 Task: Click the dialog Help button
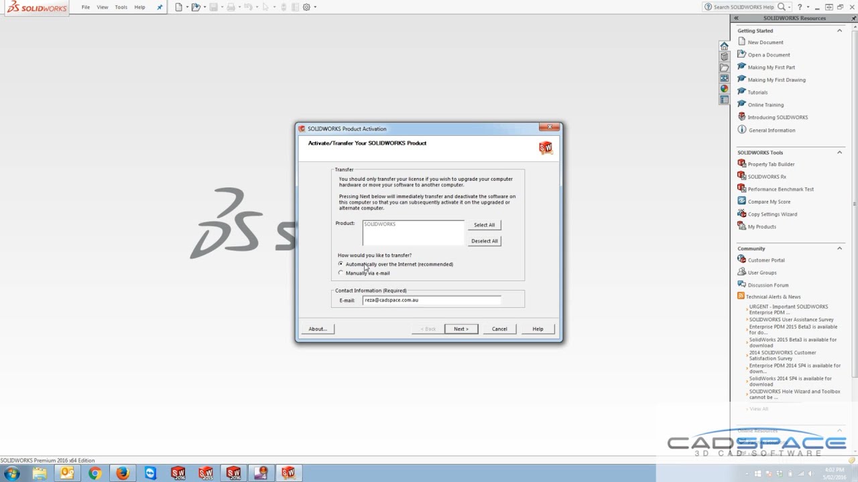[x=538, y=329]
